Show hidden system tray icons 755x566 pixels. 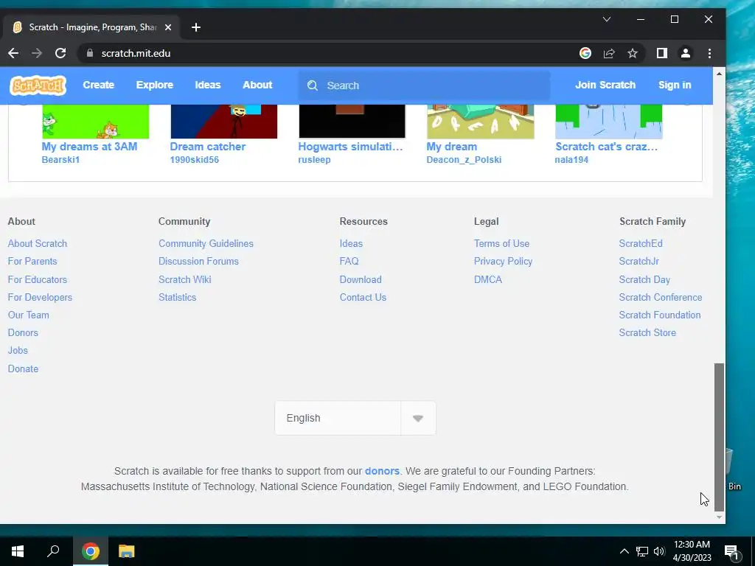click(x=624, y=551)
